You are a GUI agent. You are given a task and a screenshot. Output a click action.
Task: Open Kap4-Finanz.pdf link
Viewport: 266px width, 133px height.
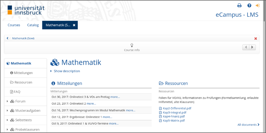(x=174, y=116)
